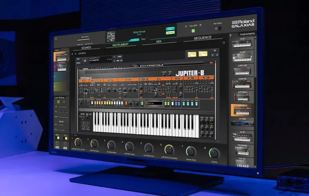This screenshot has width=309, height=196.
Task: Click the fullscreen icon below the Sequence tab
Action: tap(224, 42)
